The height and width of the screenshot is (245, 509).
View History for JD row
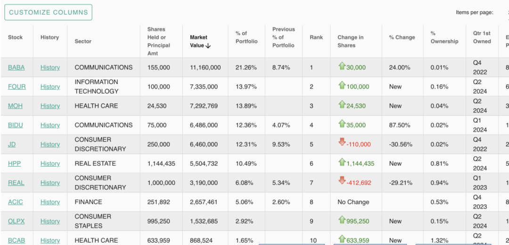pyautogui.click(x=50, y=144)
